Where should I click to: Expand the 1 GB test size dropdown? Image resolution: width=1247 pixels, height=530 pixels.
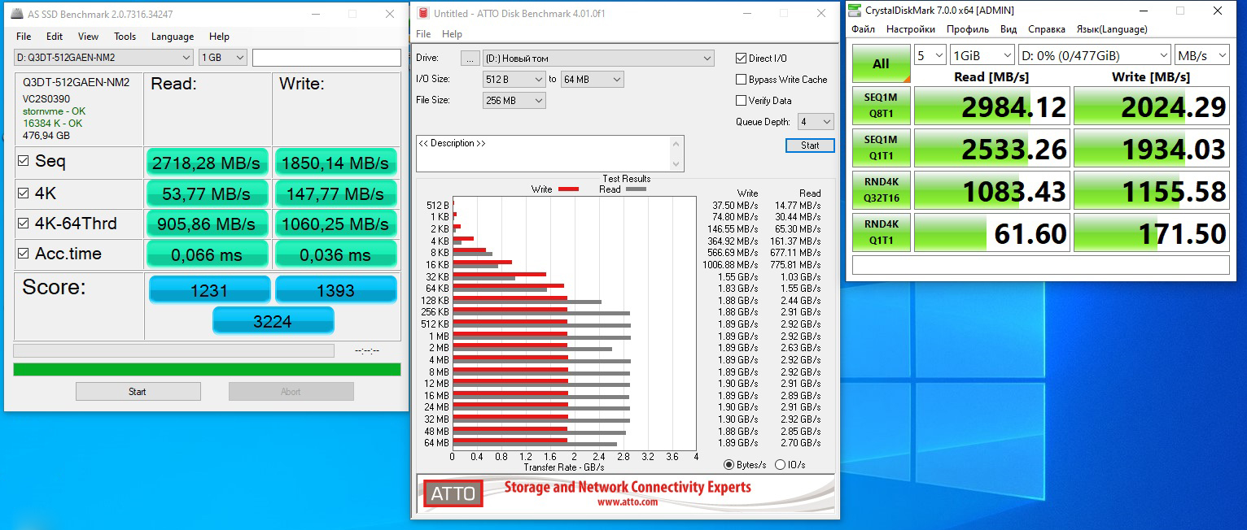click(222, 58)
